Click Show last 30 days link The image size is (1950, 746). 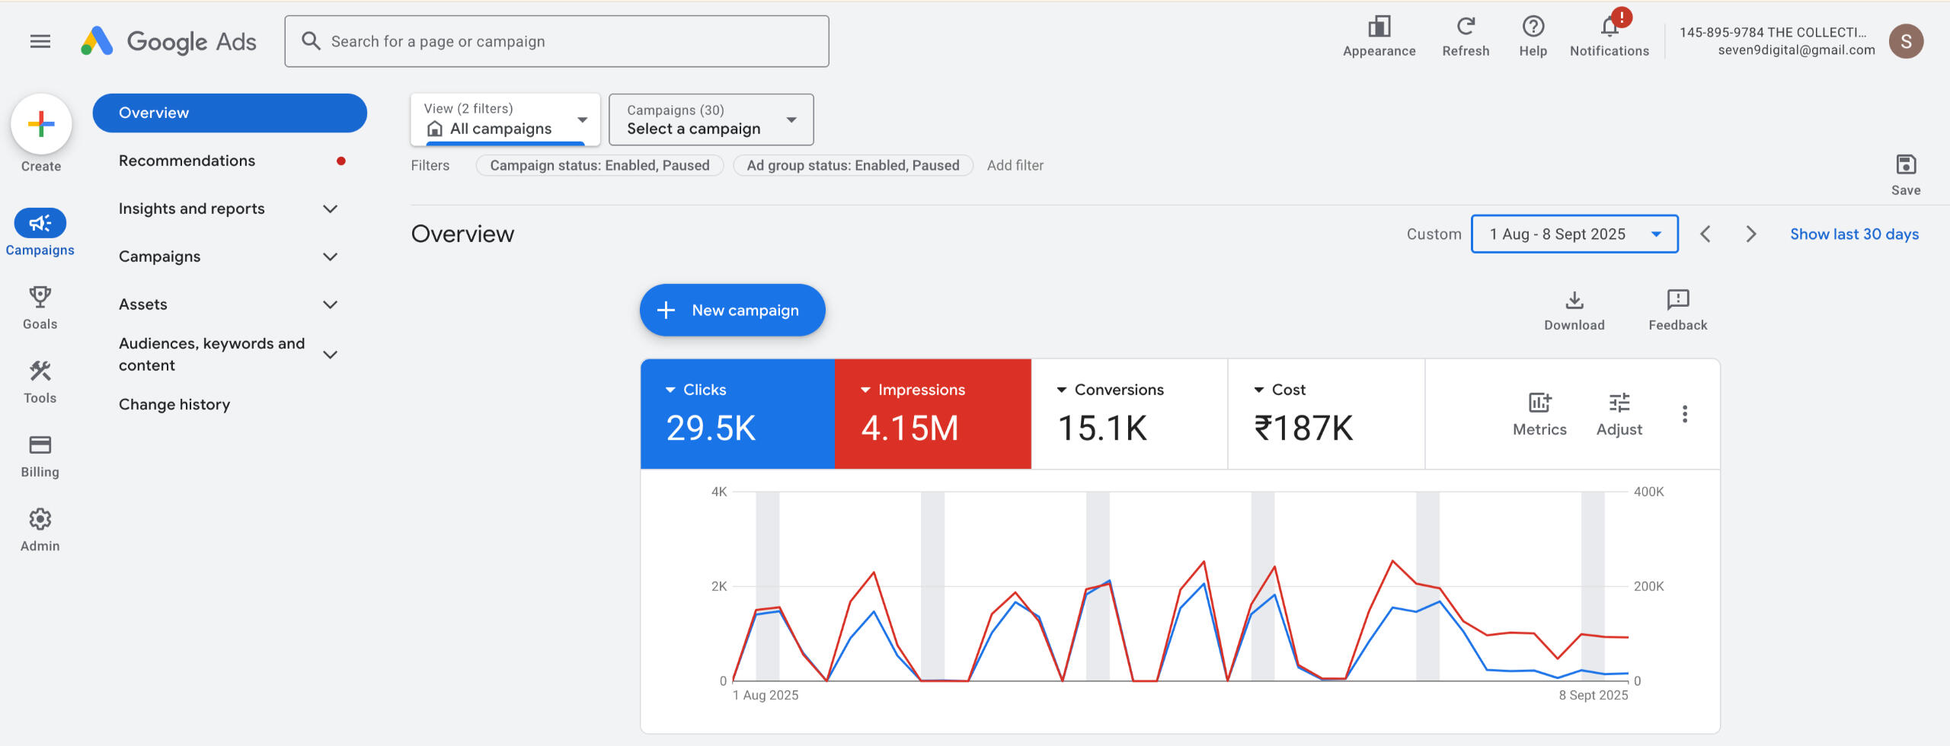(1854, 234)
